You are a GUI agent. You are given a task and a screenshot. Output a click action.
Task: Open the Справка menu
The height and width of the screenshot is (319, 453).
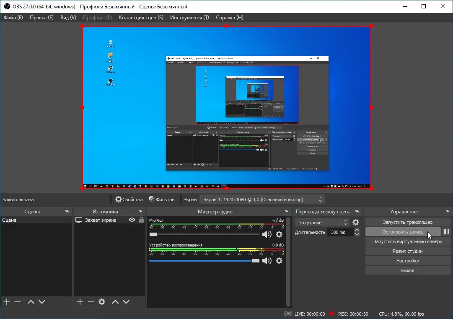pos(229,17)
